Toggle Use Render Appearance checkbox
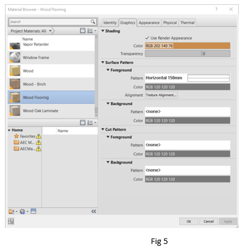Viewport: 245px width, 252px height. [147, 38]
